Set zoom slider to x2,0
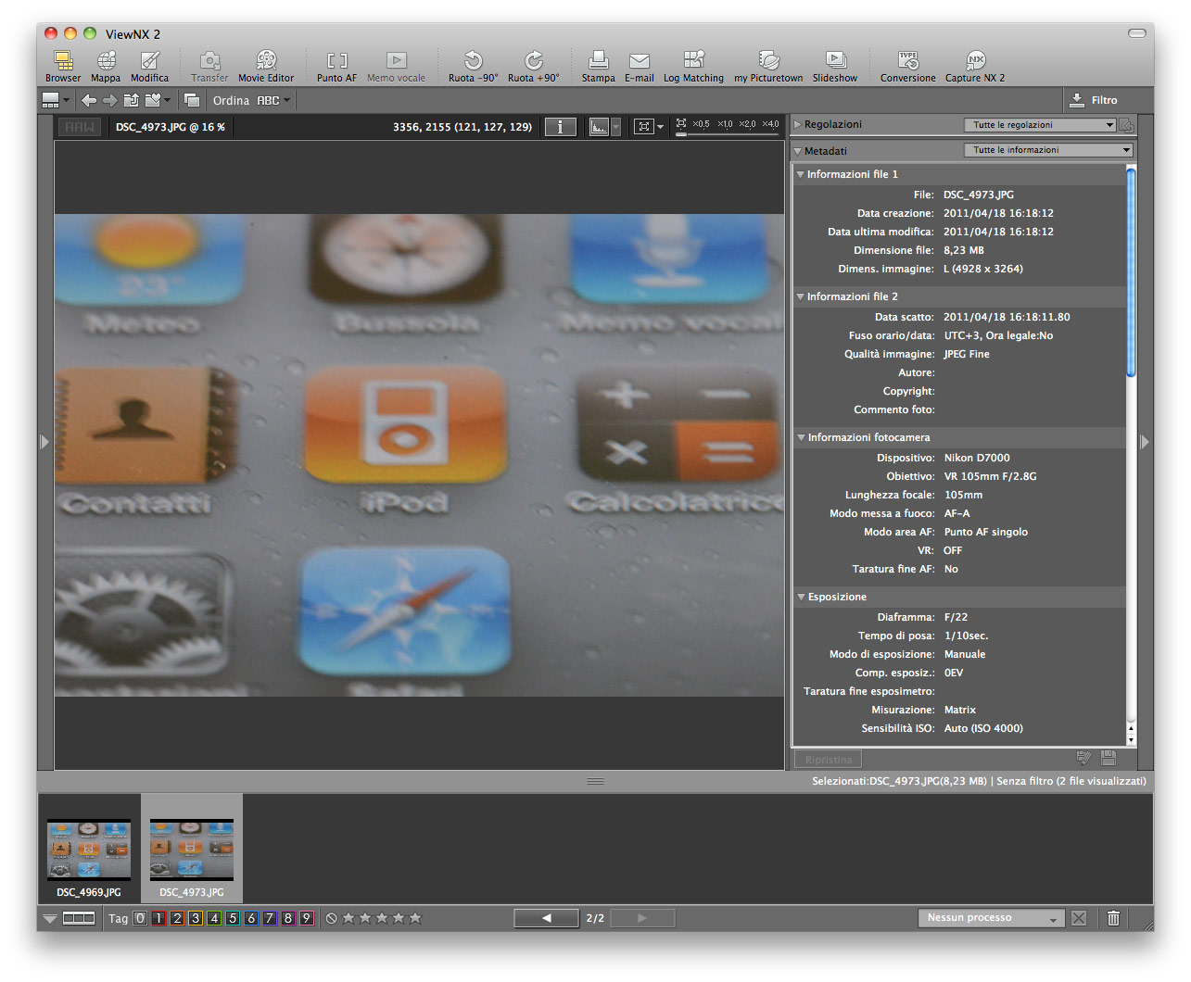 (x=747, y=124)
